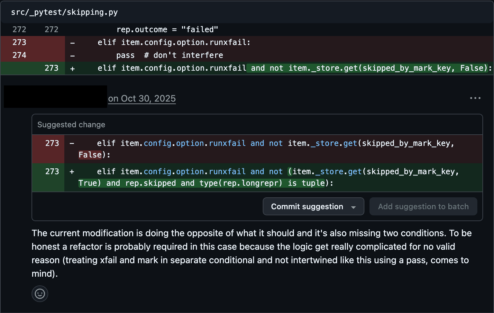Click the smiley face below the comment

coord(40,293)
